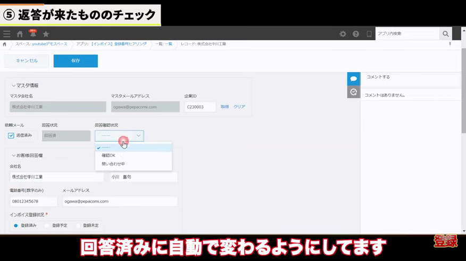Click the pin icon at breadcrumb right
The width and height of the screenshot is (466, 261).
coord(450,44)
